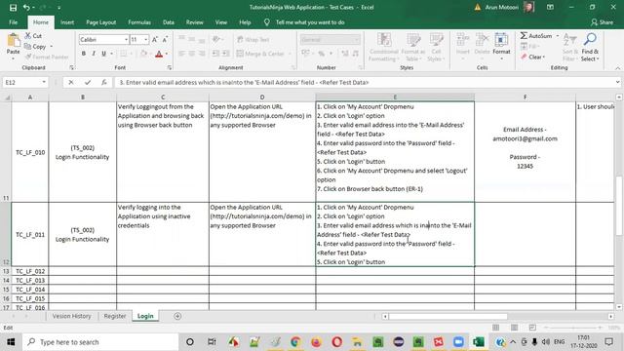Image resolution: width=624 pixels, height=351 pixels.
Task: Open Task View taskbar icon
Action: click(x=212, y=342)
